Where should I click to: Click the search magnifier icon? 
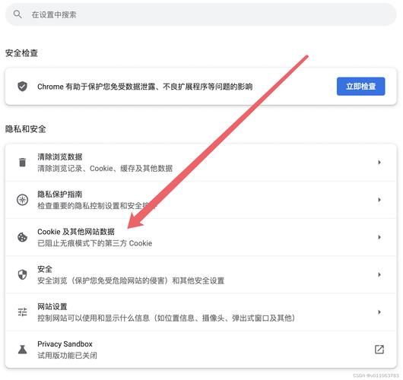pos(17,14)
